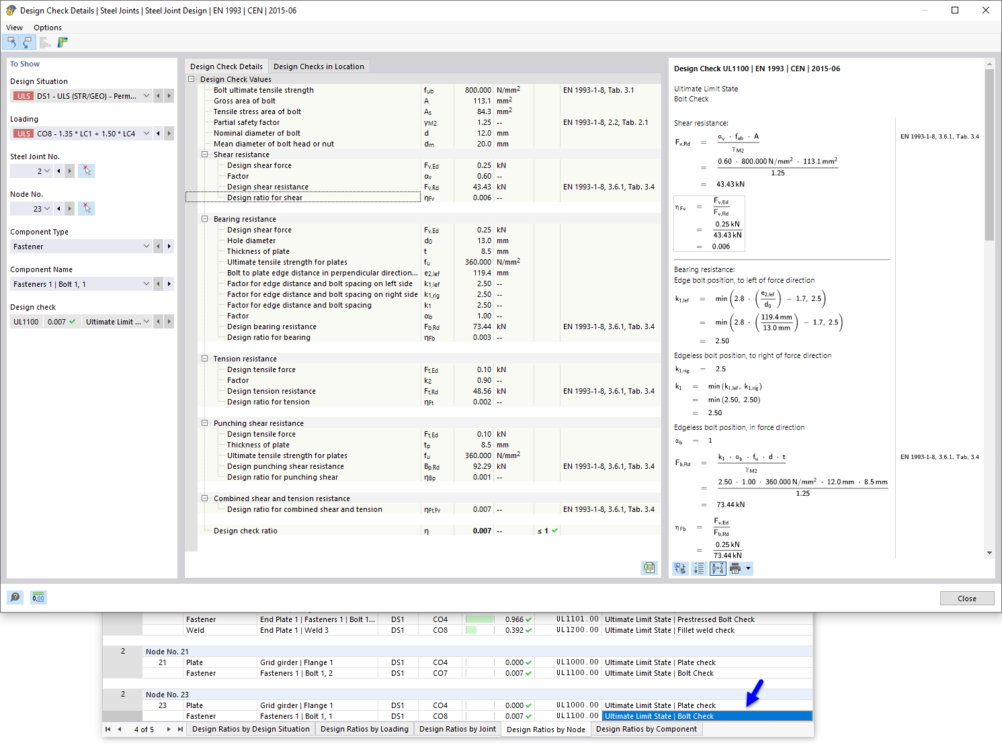The image size is (1002, 745).
Task: Open the Component Name dropdown
Action: click(x=147, y=284)
